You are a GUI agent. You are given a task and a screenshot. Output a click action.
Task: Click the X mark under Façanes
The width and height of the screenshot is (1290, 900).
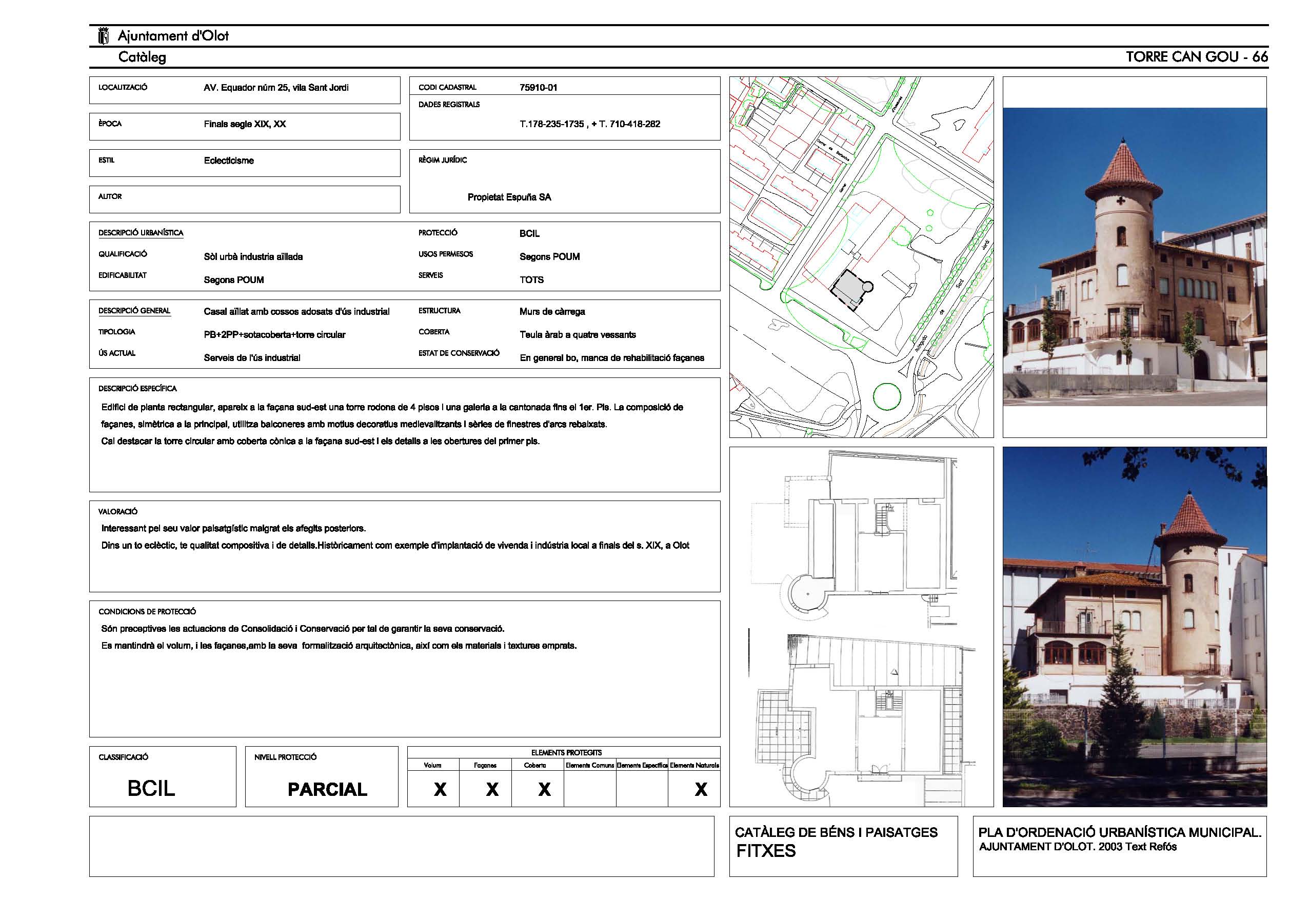(492, 789)
